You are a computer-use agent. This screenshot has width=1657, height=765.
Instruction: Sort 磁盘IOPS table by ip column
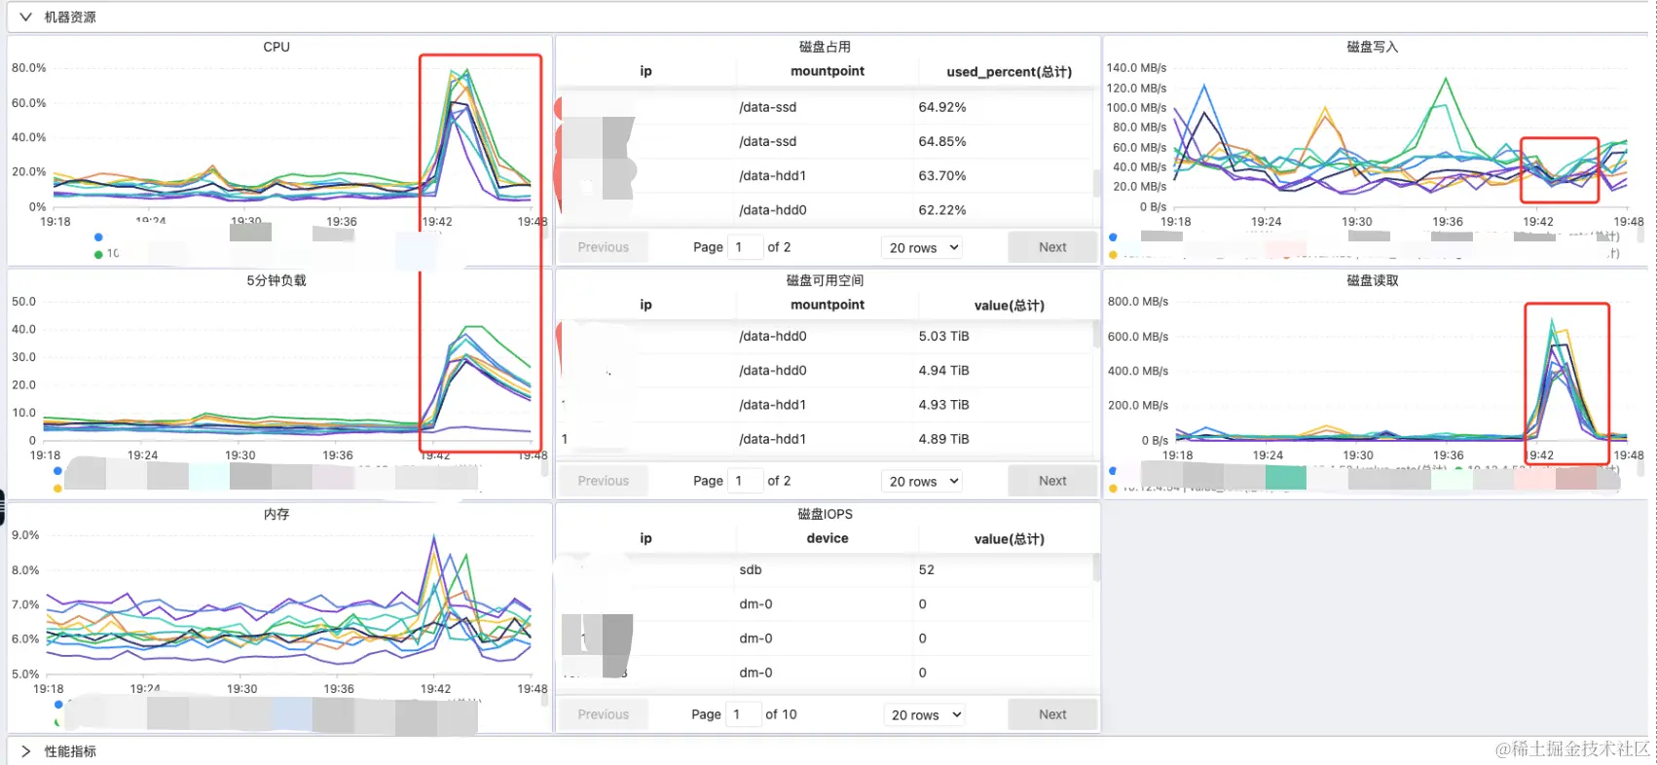coord(645,538)
